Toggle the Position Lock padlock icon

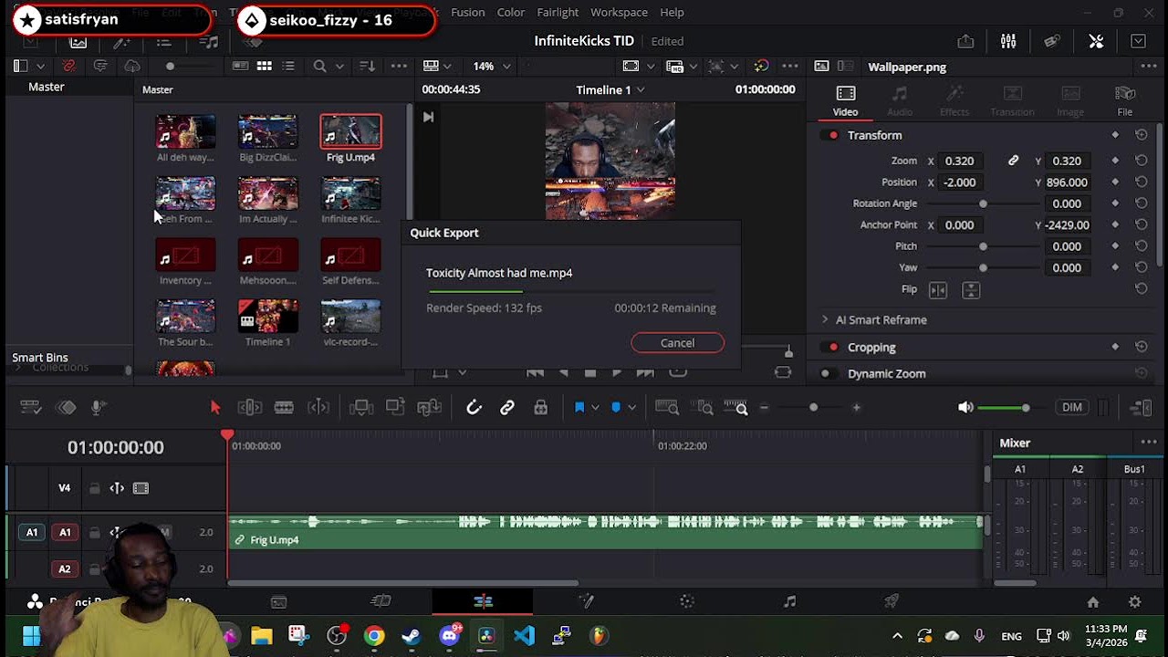(x=541, y=408)
